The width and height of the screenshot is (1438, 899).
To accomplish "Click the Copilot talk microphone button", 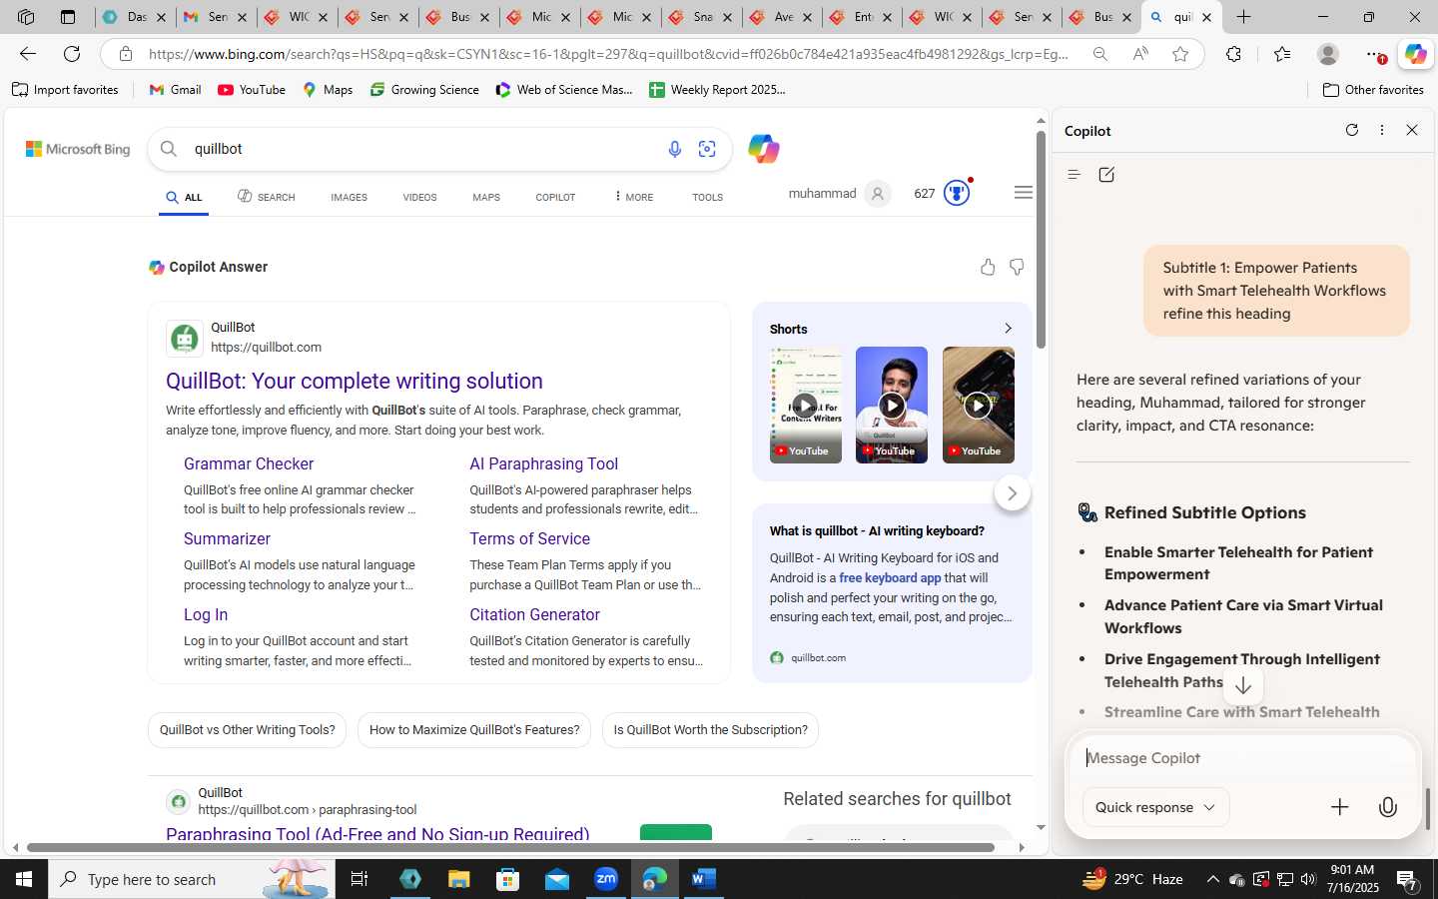I will click(1388, 807).
